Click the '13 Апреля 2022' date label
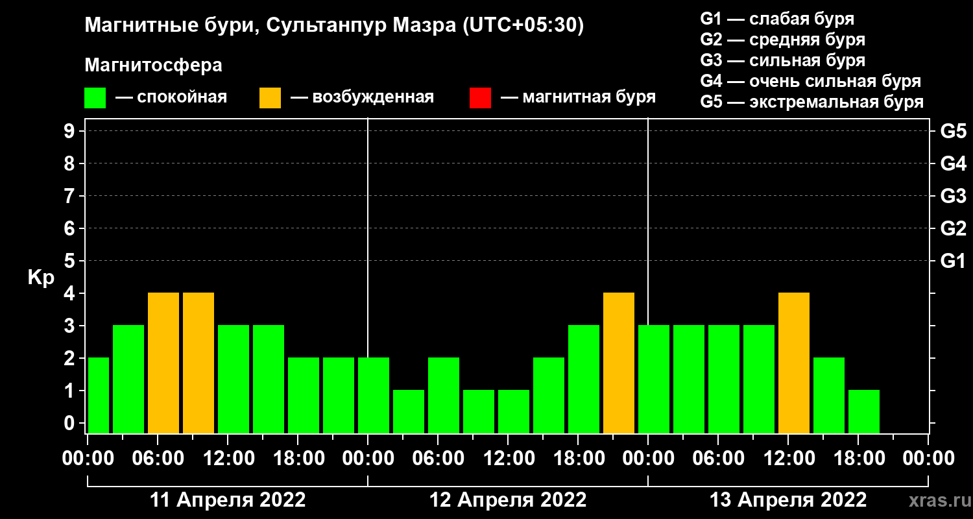The height and width of the screenshot is (519, 973). click(788, 500)
